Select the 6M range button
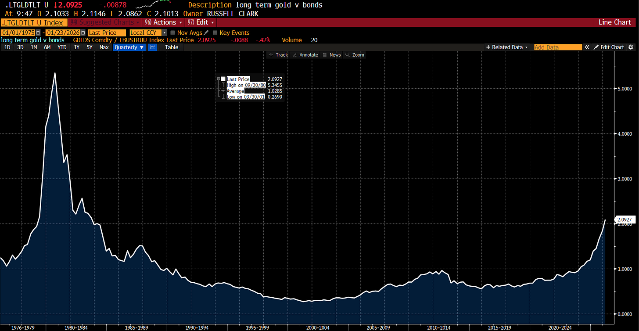The width and height of the screenshot is (639, 331). pyautogui.click(x=47, y=47)
